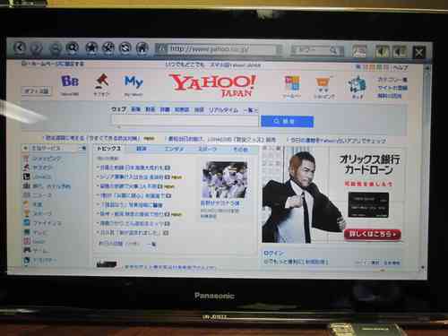Open Yahoo BB icon
Viewport: 448px width, 336px height.
point(70,84)
